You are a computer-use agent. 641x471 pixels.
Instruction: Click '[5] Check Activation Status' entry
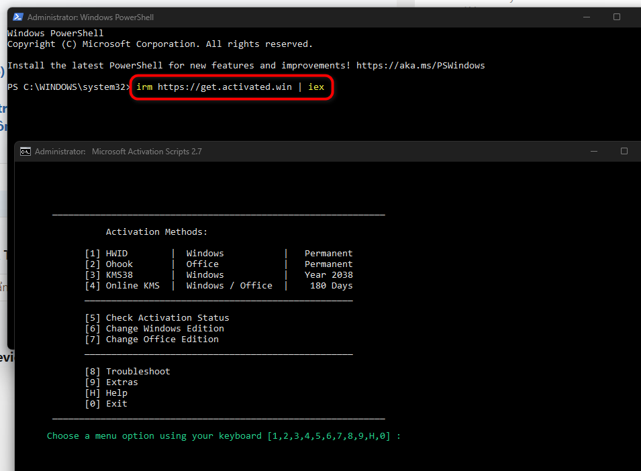tap(157, 318)
